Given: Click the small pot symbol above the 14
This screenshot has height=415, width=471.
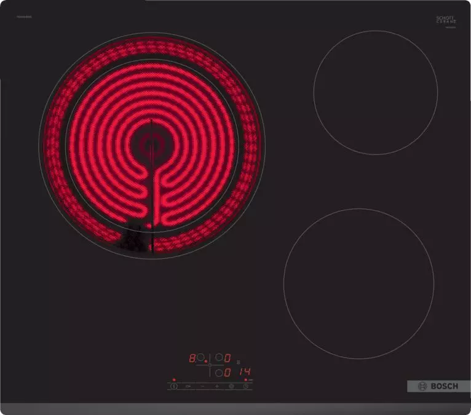Looking at the screenshot, I should coord(238,362).
